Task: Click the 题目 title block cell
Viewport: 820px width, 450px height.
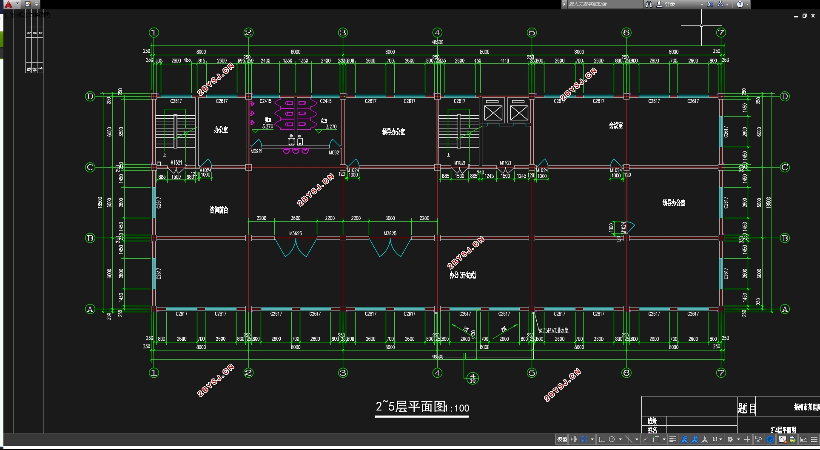Action: [747, 408]
